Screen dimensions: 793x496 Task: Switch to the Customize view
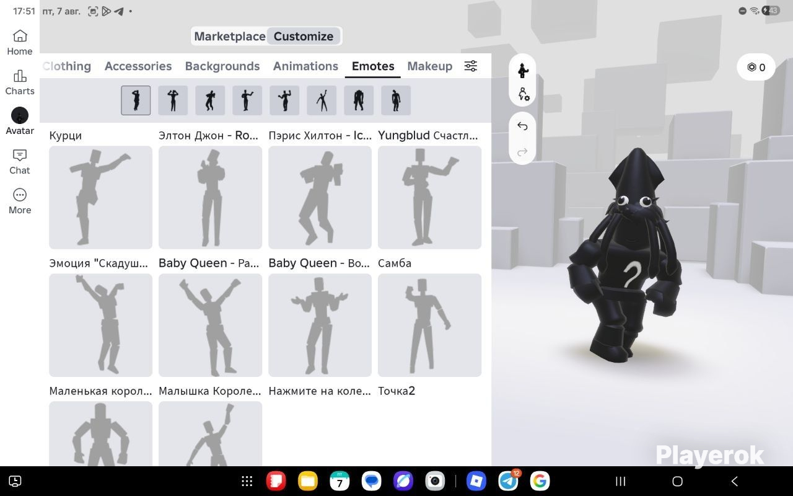point(304,37)
